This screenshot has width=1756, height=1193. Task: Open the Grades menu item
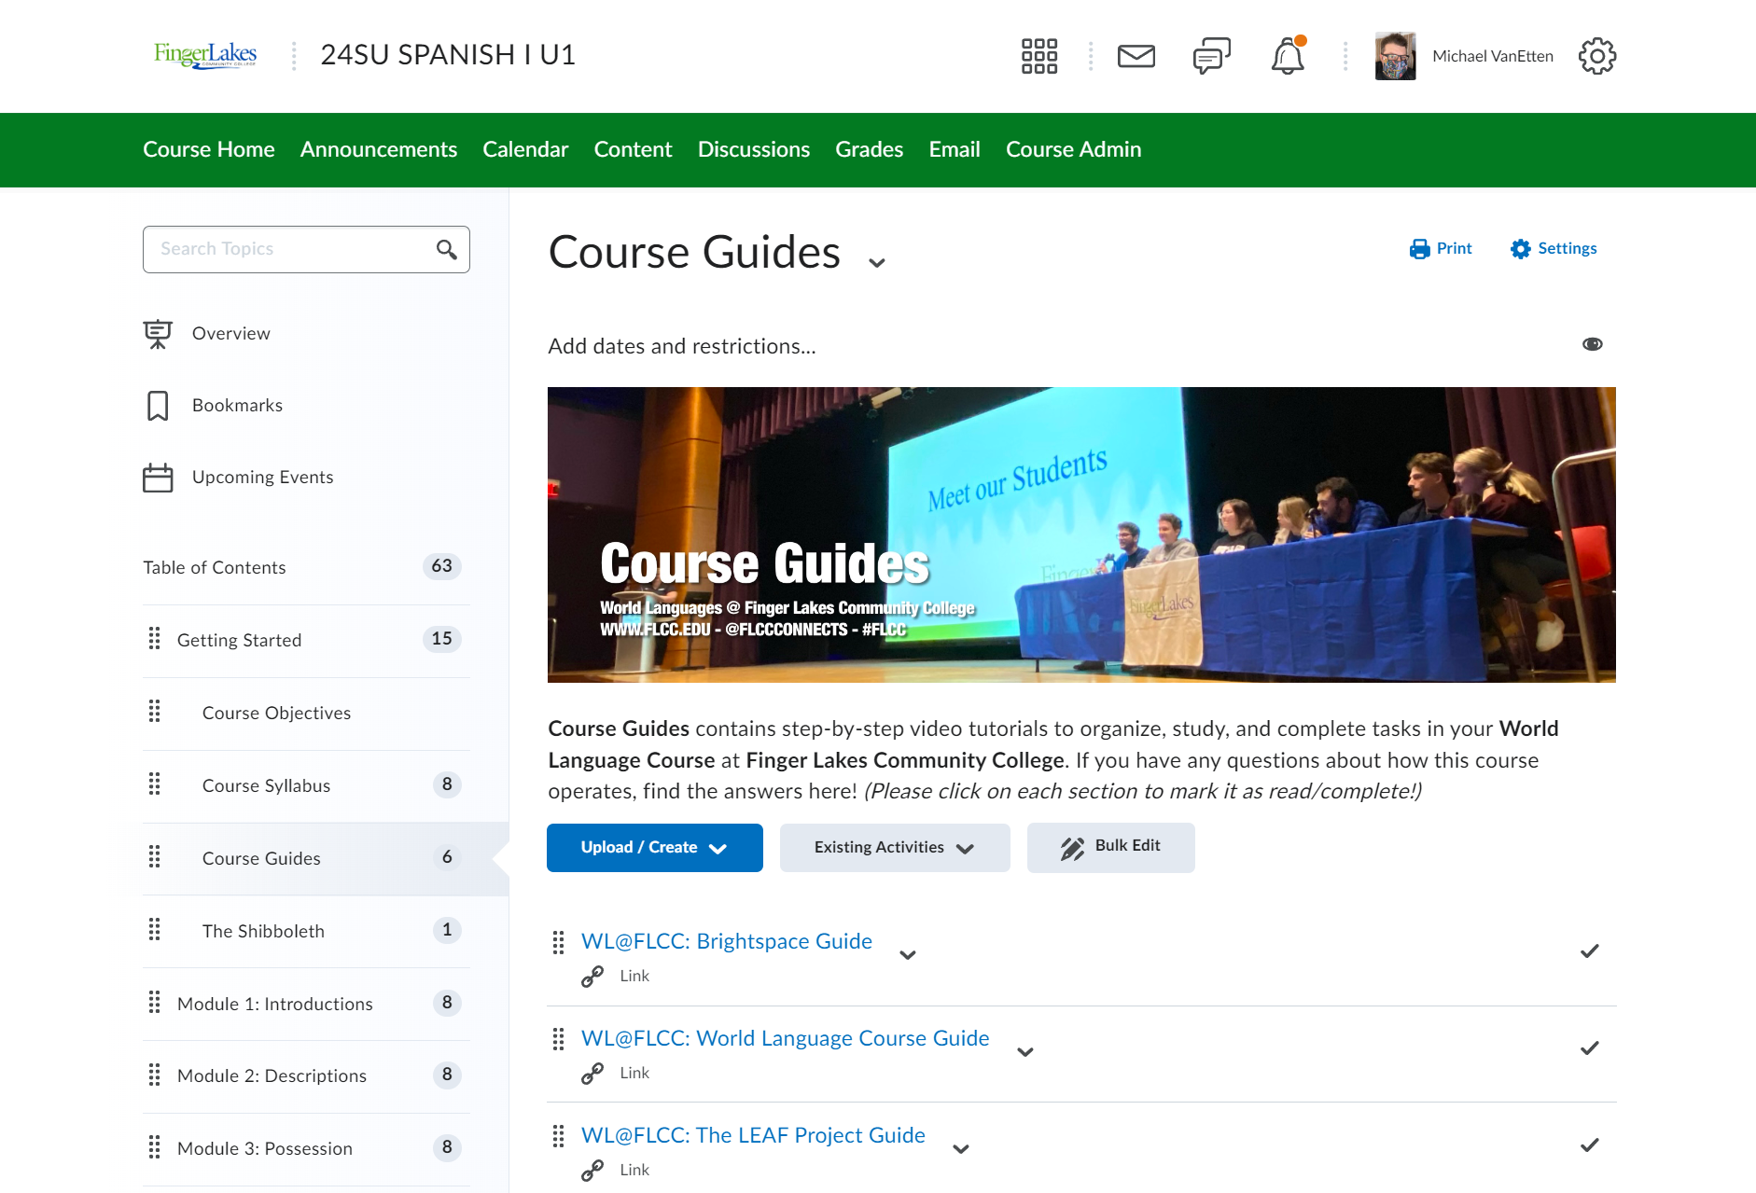click(x=869, y=149)
